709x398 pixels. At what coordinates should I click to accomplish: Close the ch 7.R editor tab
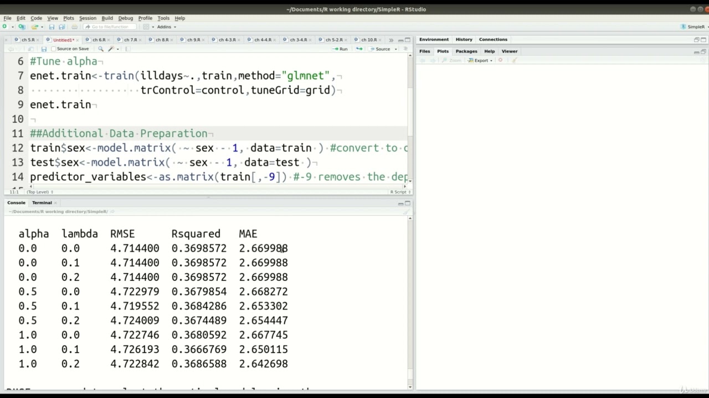pyautogui.click(x=140, y=40)
